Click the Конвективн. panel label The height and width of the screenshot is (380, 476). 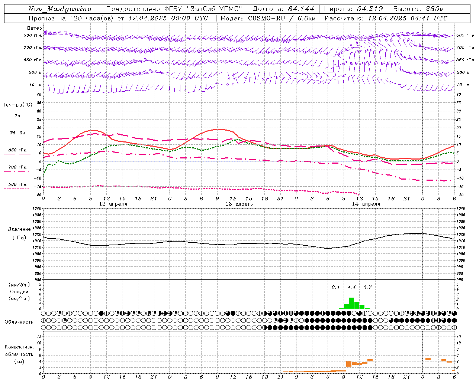tap(19, 347)
